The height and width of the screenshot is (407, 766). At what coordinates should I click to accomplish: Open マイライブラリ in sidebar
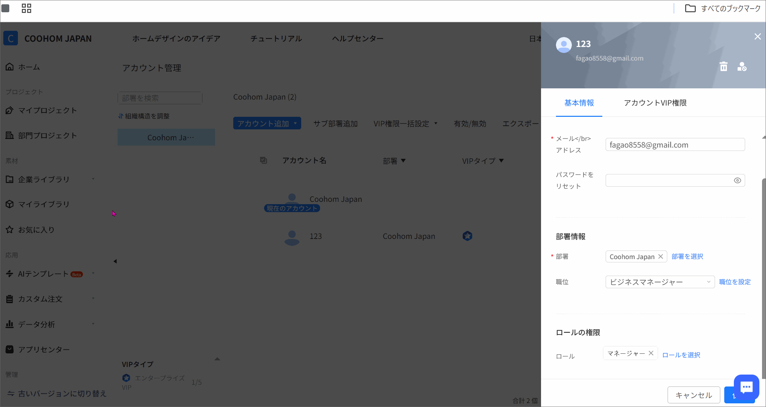click(38, 204)
